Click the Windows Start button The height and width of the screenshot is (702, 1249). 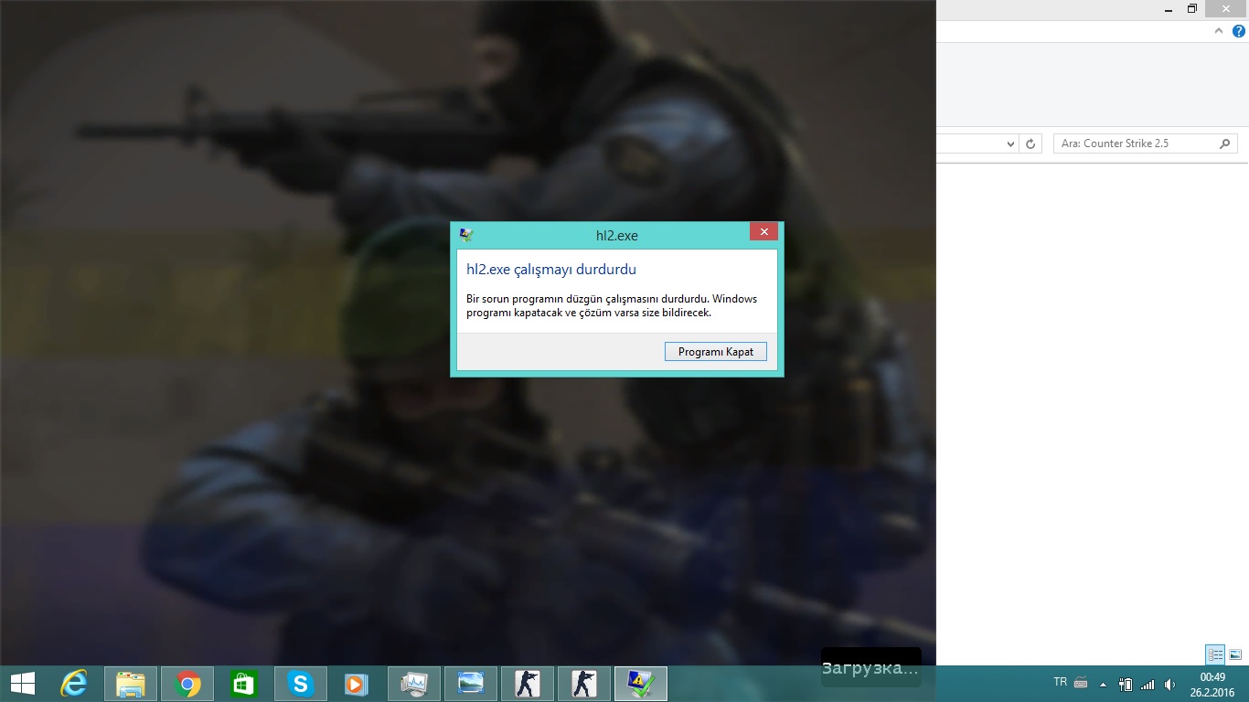point(23,684)
